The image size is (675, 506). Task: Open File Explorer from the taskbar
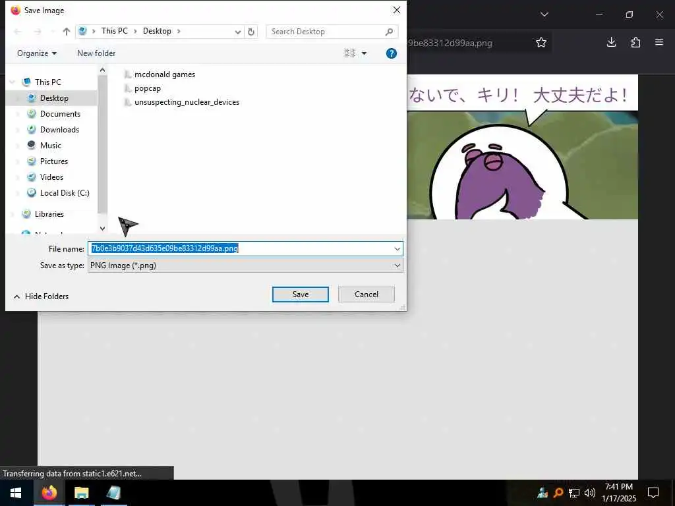click(x=81, y=493)
